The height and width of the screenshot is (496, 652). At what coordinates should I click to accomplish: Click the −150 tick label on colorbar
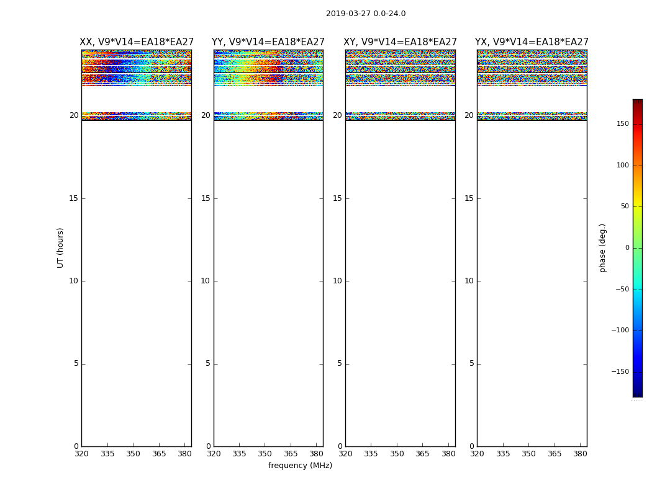click(x=620, y=372)
